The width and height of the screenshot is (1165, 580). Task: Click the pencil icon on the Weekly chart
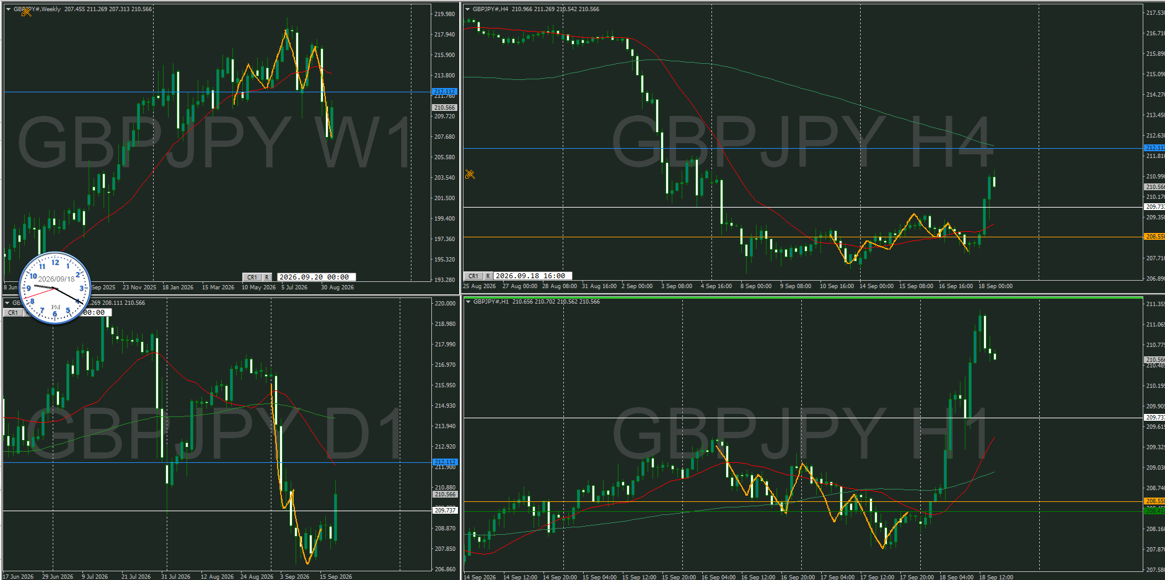(x=27, y=11)
